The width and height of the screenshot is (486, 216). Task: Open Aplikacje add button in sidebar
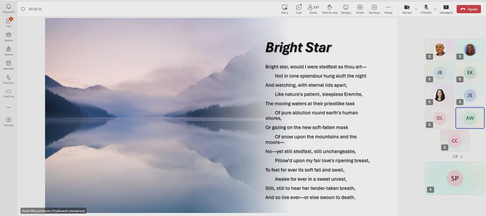coord(9,122)
